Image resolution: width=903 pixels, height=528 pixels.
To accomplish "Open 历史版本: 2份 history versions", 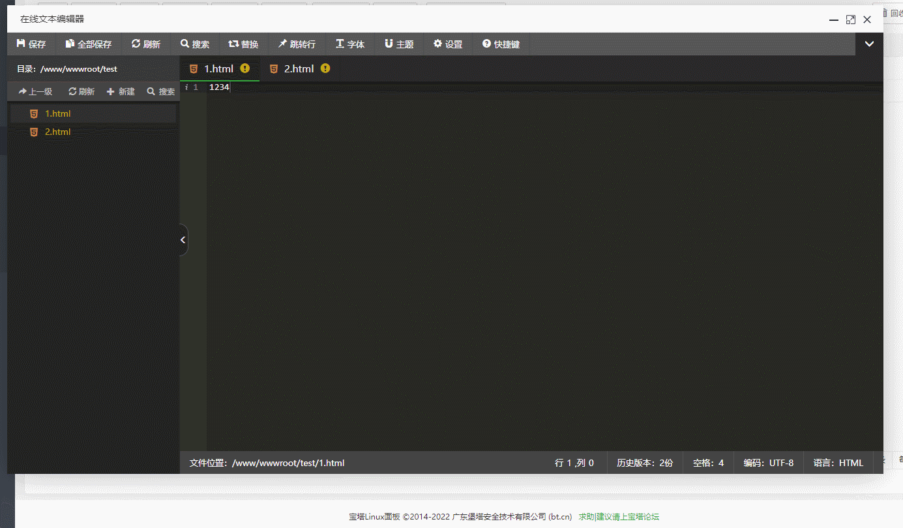I will (x=645, y=463).
